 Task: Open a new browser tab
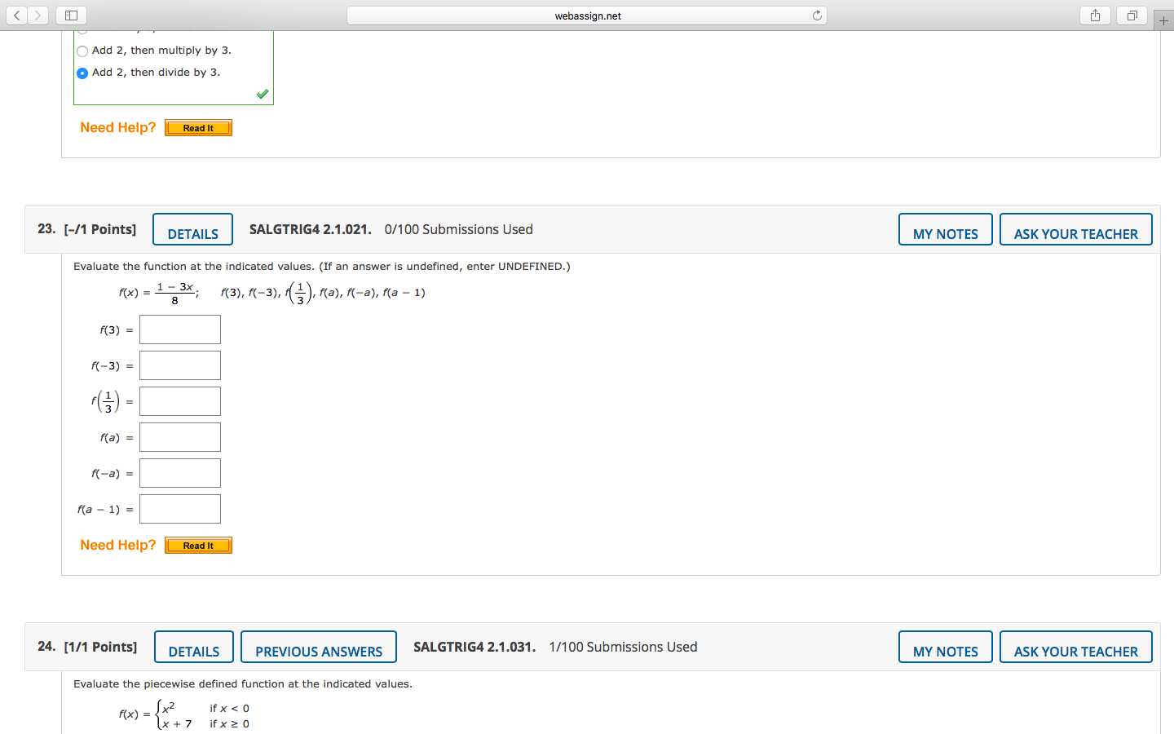(1163, 20)
